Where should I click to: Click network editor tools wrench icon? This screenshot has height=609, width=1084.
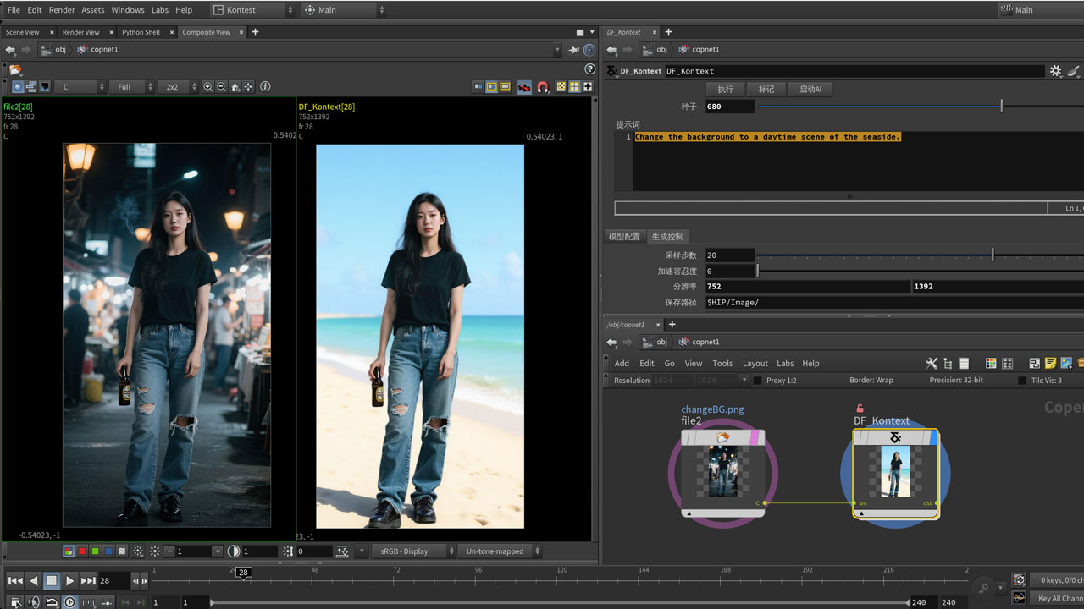click(932, 363)
